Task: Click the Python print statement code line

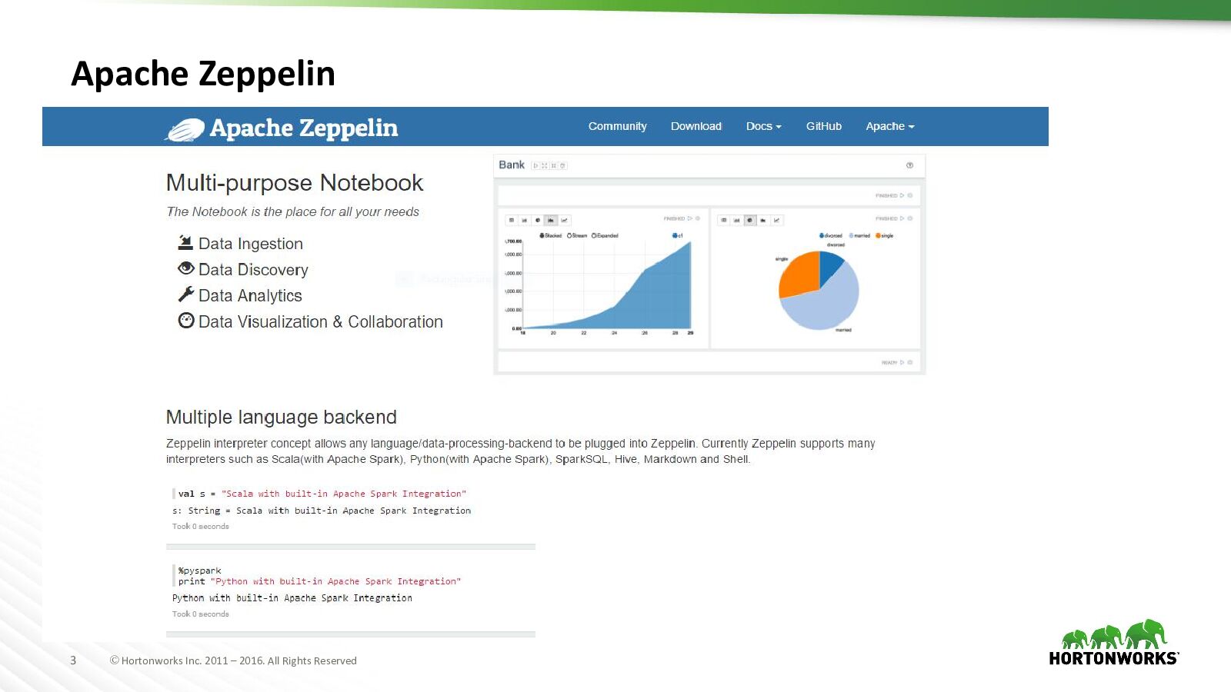Action: coord(320,581)
